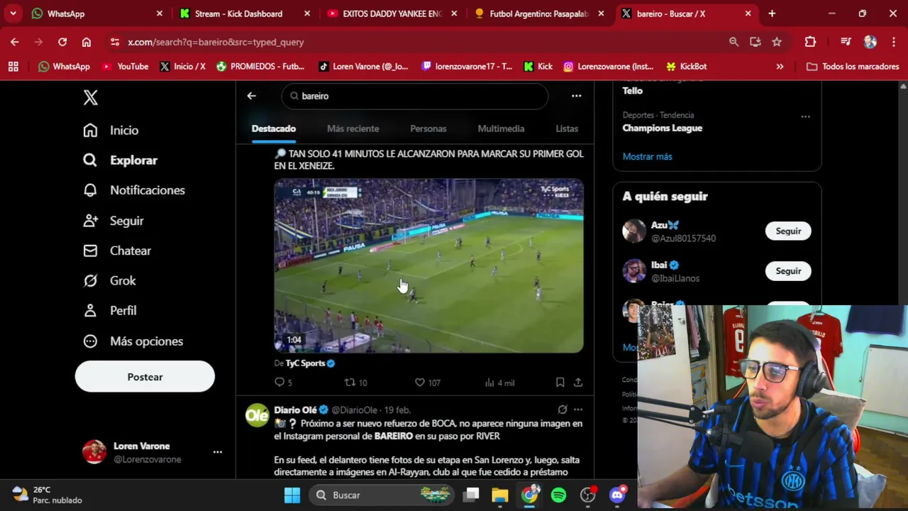Switch to Más reciente tab
908x511 pixels.
(353, 128)
